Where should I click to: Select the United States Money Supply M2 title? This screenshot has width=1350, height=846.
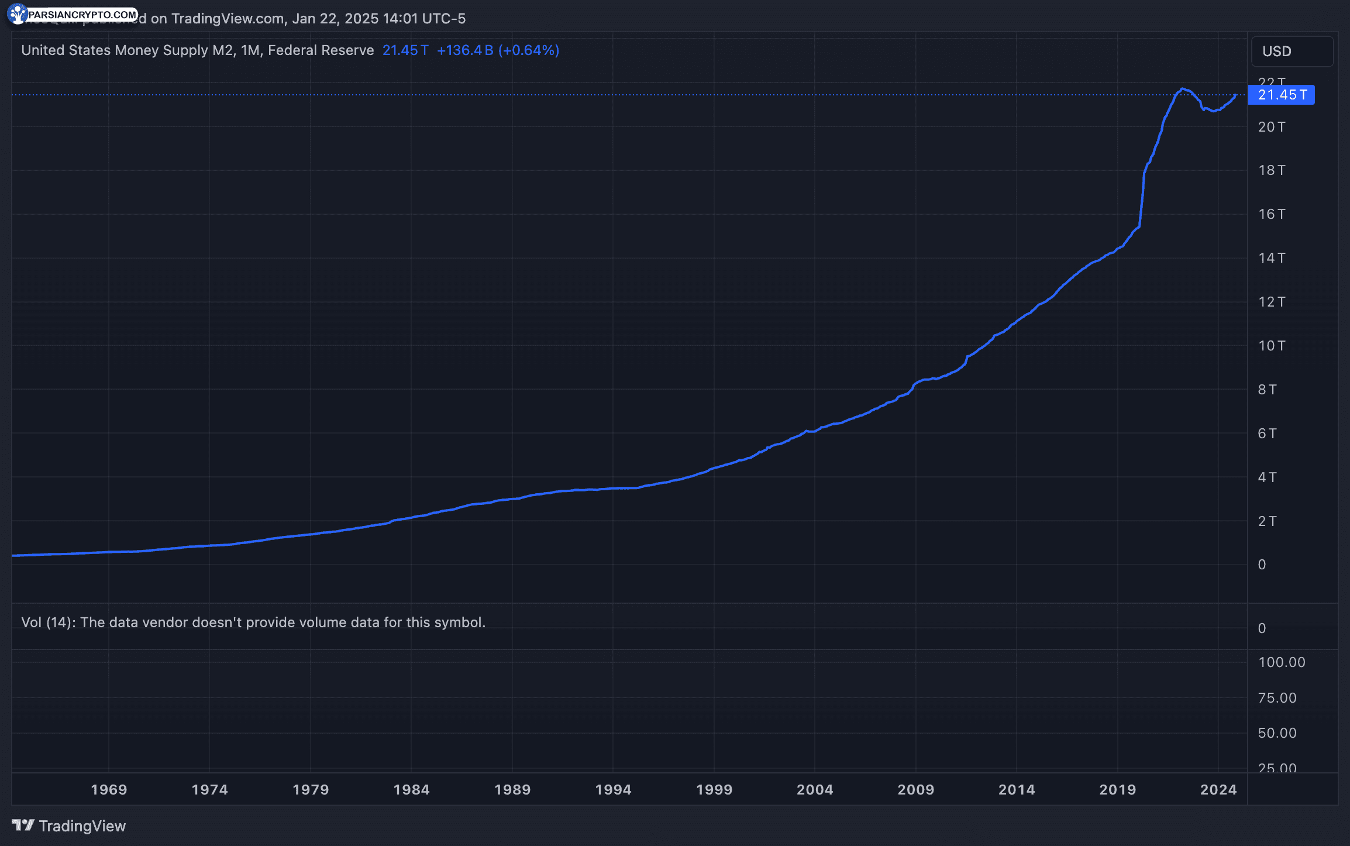[x=197, y=50]
